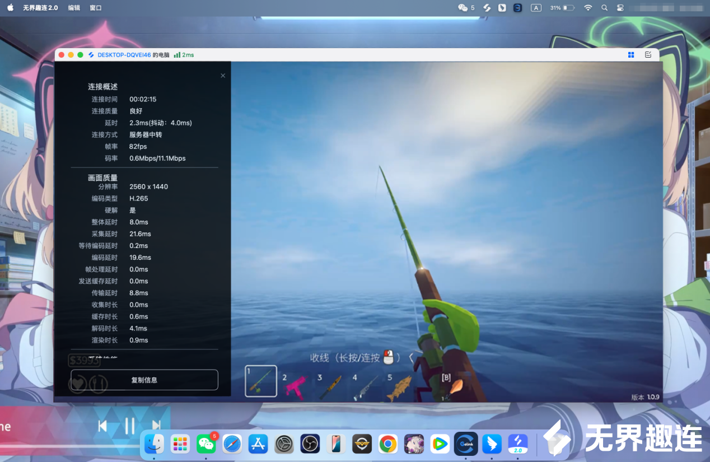Image resolution: width=710 pixels, height=462 pixels.
Task: Click the 31% battery indicator
Action: pos(562,8)
